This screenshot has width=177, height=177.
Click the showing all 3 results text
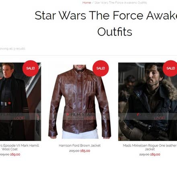pos(12,49)
